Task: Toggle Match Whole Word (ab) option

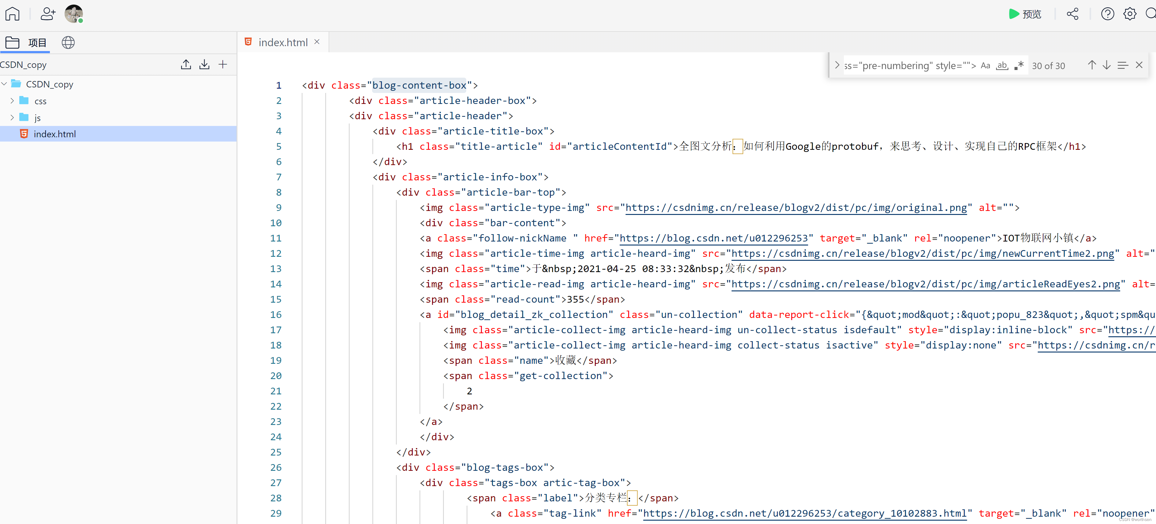Action: 1002,65
